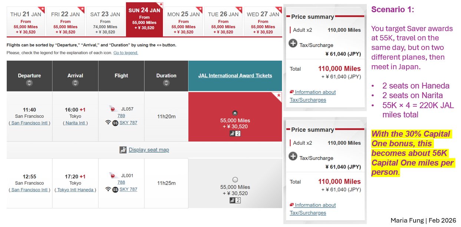461x227 pixels.
Task: Sort flights by Duration
Action: coord(166,83)
